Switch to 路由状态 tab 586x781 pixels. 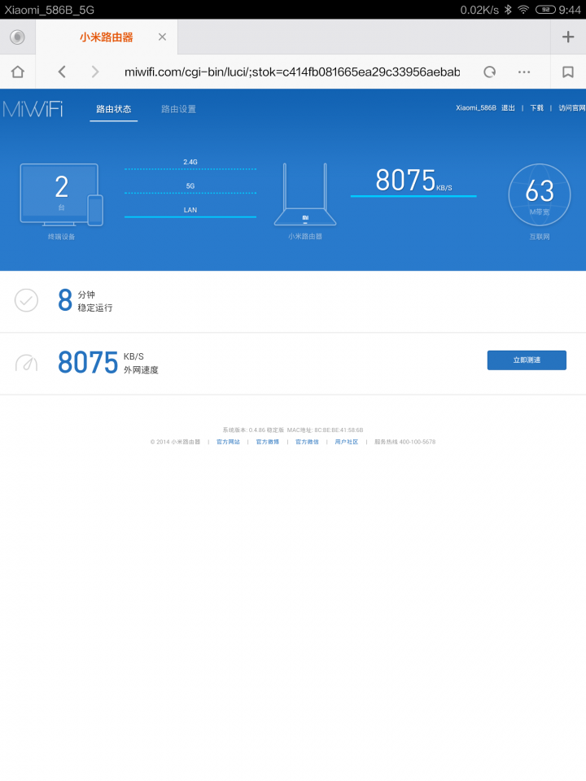(x=114, y=109)
